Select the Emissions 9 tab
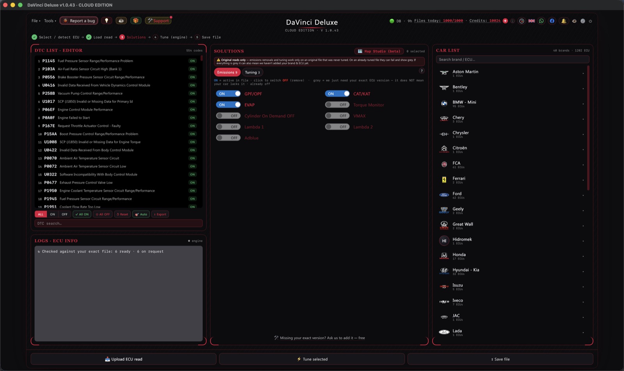624x371 pixels. point(227,72)
